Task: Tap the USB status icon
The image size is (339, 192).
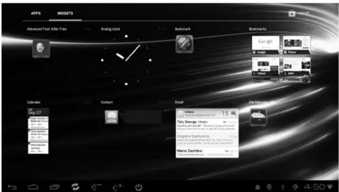Action: tap(283, 187)
